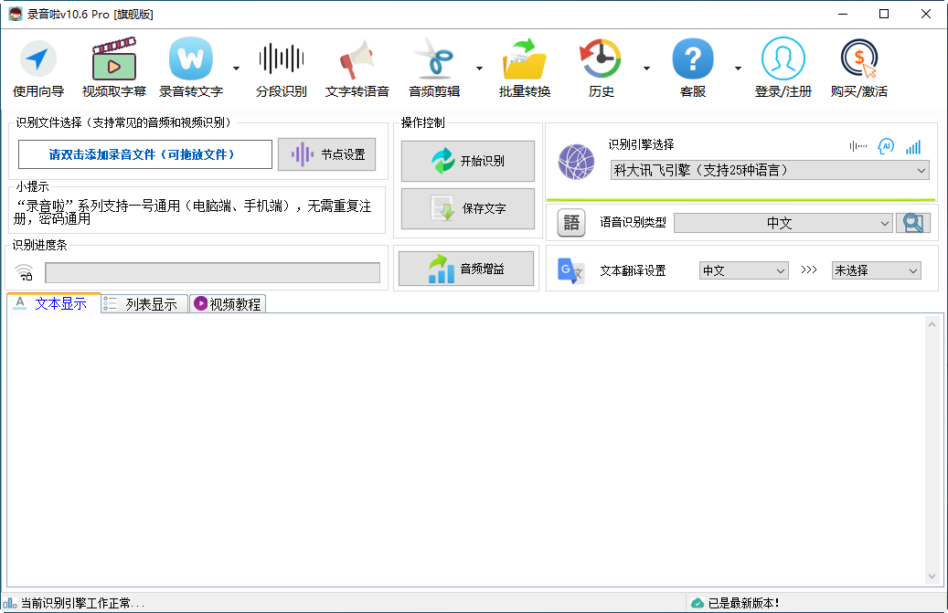
Task: Save text with 保存文字 button
Action: [468, 209]
